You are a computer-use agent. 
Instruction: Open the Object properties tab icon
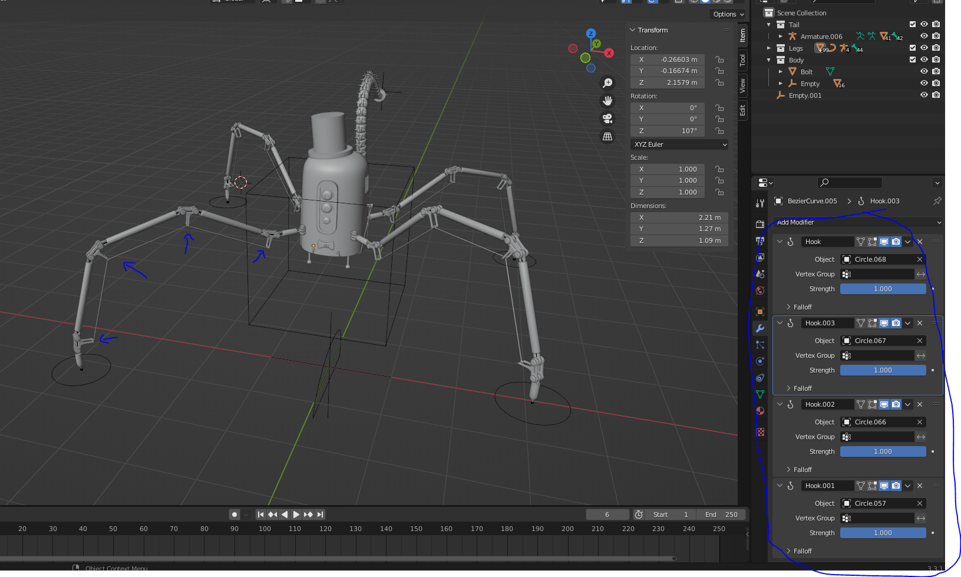point(760,312)
